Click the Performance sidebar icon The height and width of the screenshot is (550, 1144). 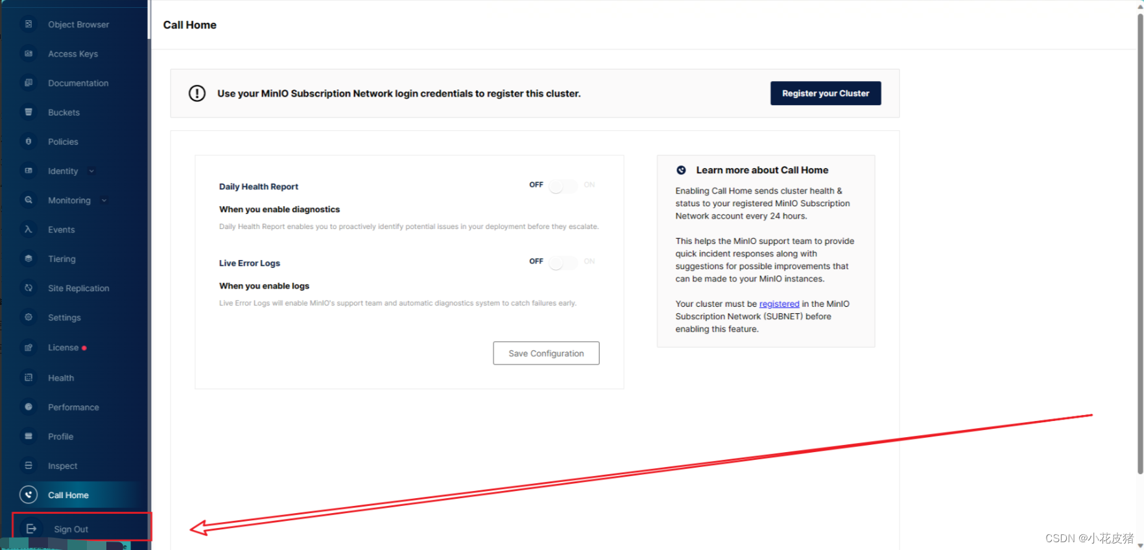[29, 407]
